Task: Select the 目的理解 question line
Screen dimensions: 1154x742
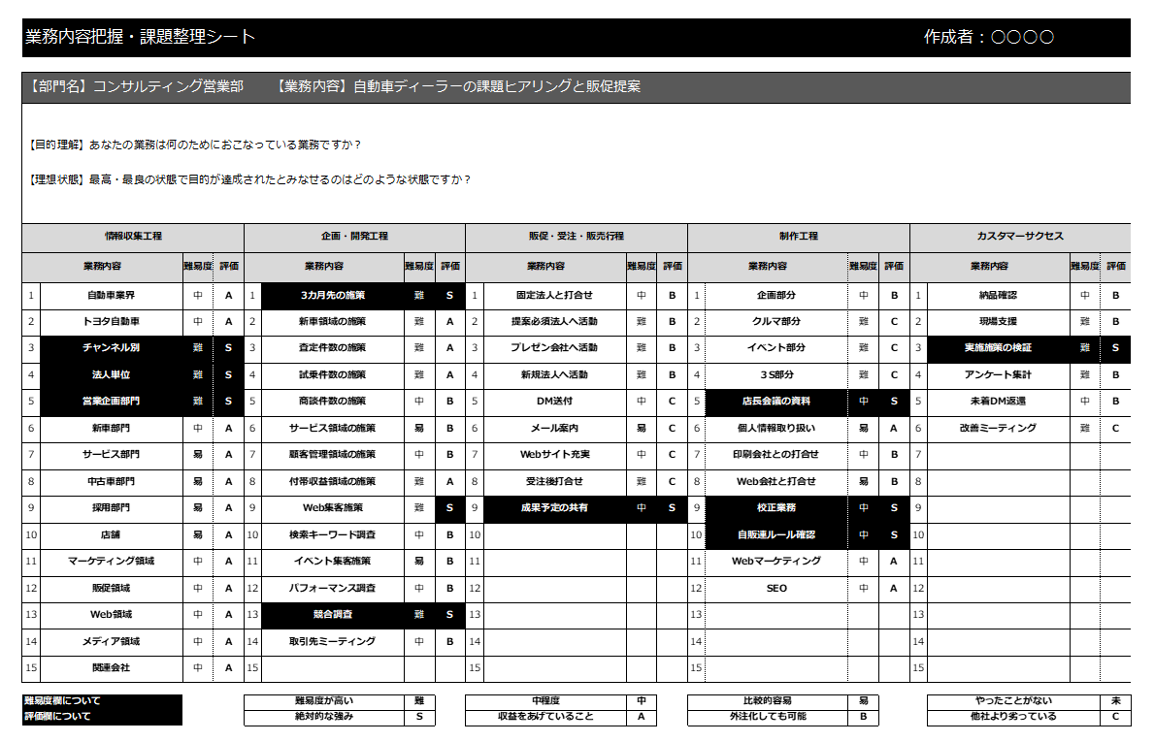Action: tap(195, 145)
